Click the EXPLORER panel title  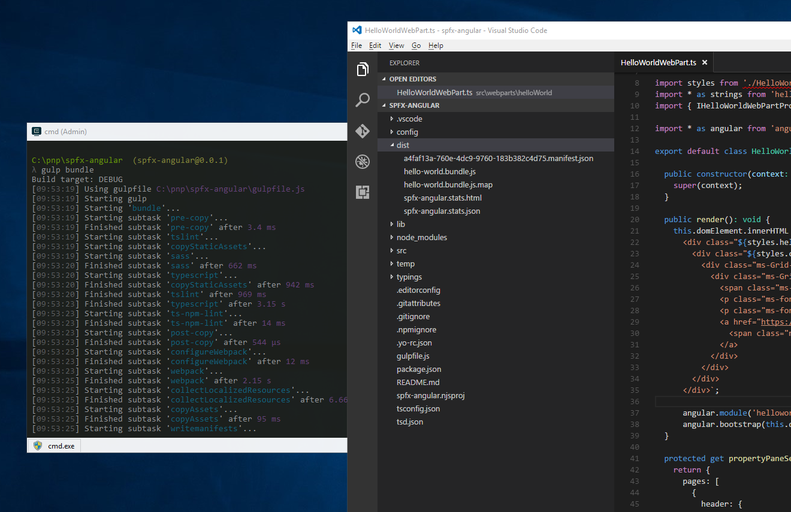point(404,63)
